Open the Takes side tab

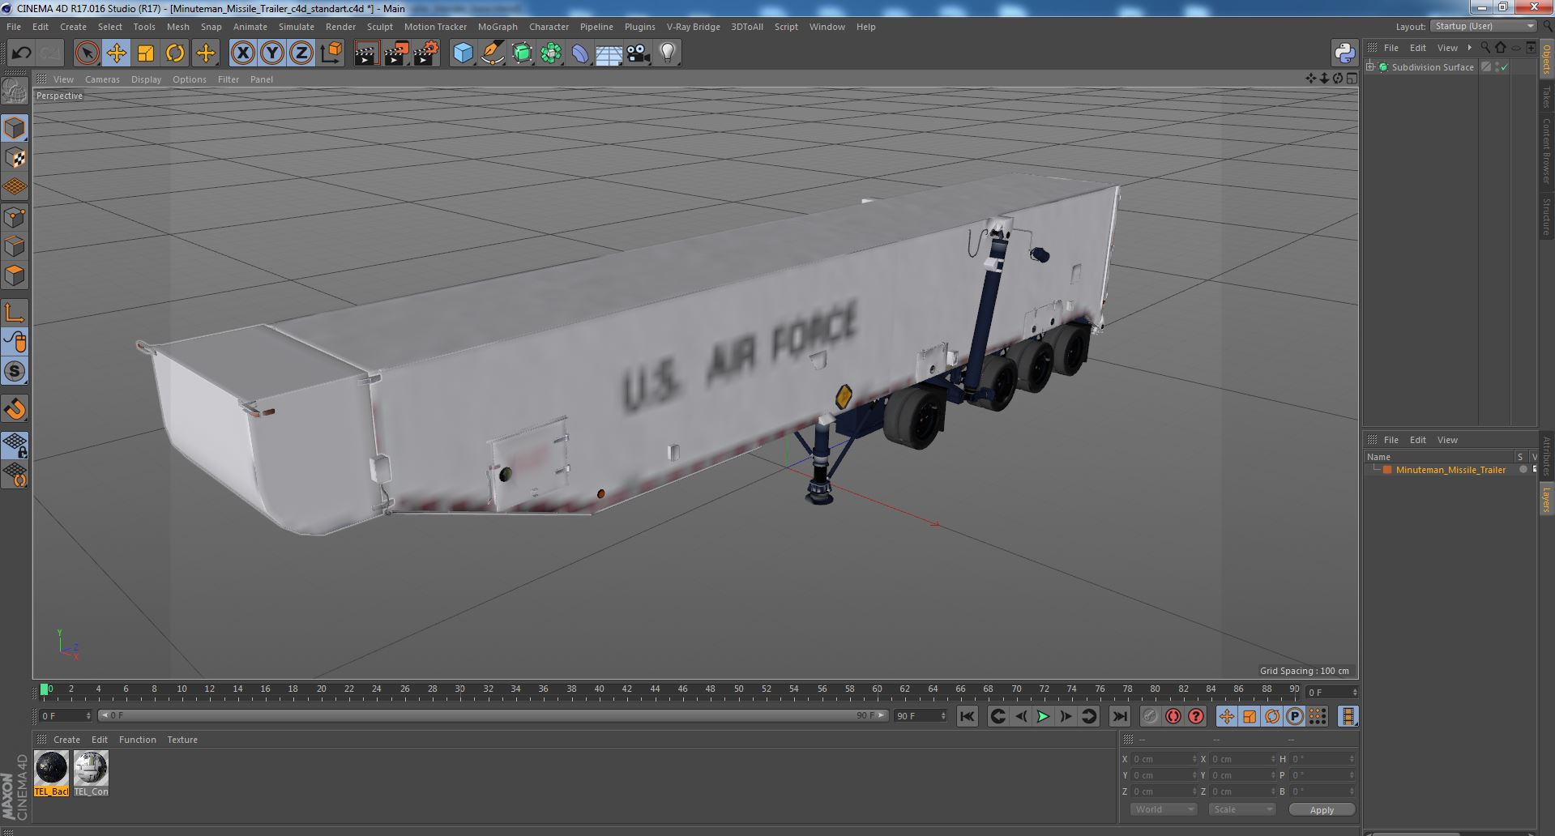point(1546,96)
